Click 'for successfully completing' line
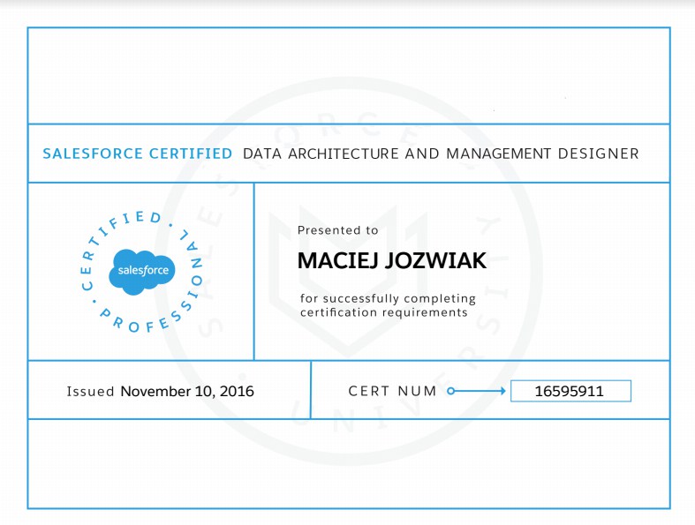This screenshot has width=695, height=525. point(388,298)
